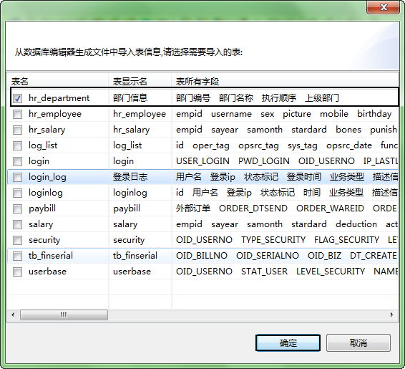Tick the hr_salary checkbox

tap(18, 130)
